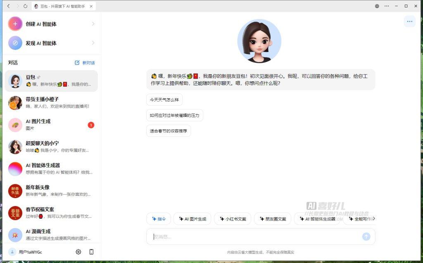Open the title bar three-dot menu
Viewport: 423px width, 263px height.
387,6
